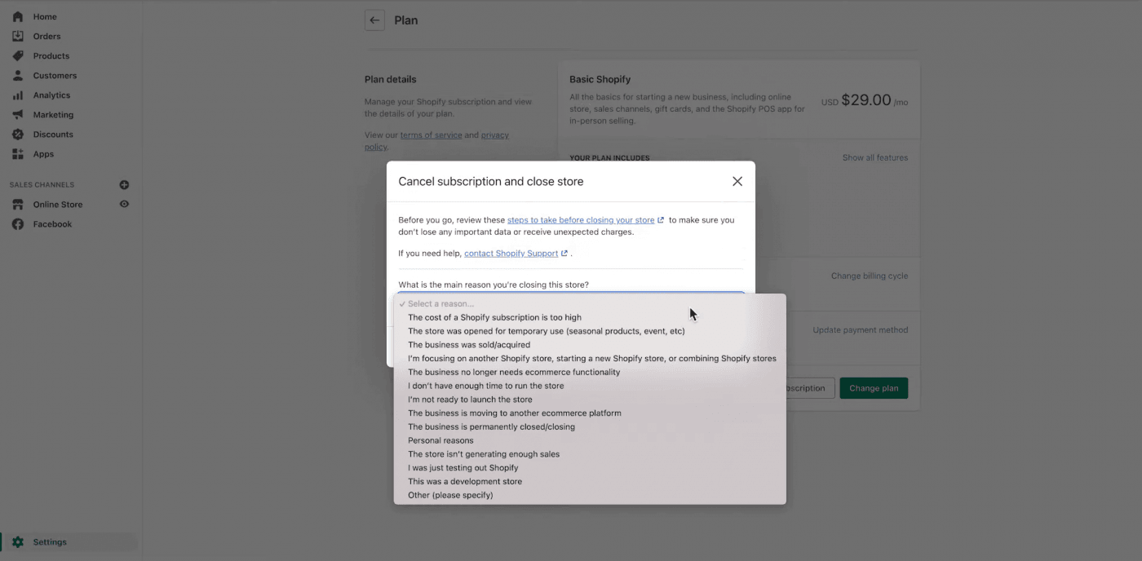Click the Marketing megaphone icon
This screenshot has height=561, width=1142.
pyautogui.click(x=18, y=114)
